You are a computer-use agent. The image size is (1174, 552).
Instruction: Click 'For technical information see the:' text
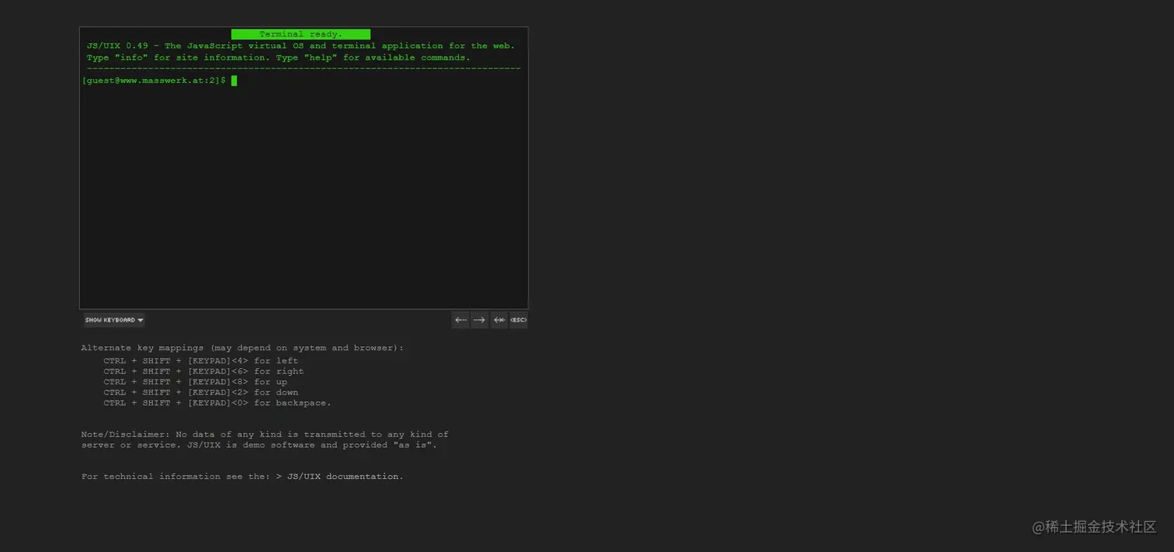tap(175, 477)
